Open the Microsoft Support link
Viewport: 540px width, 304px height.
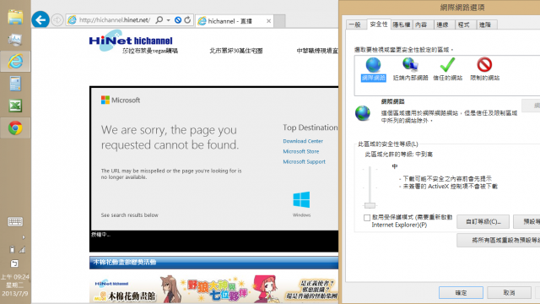coord(304,161)
